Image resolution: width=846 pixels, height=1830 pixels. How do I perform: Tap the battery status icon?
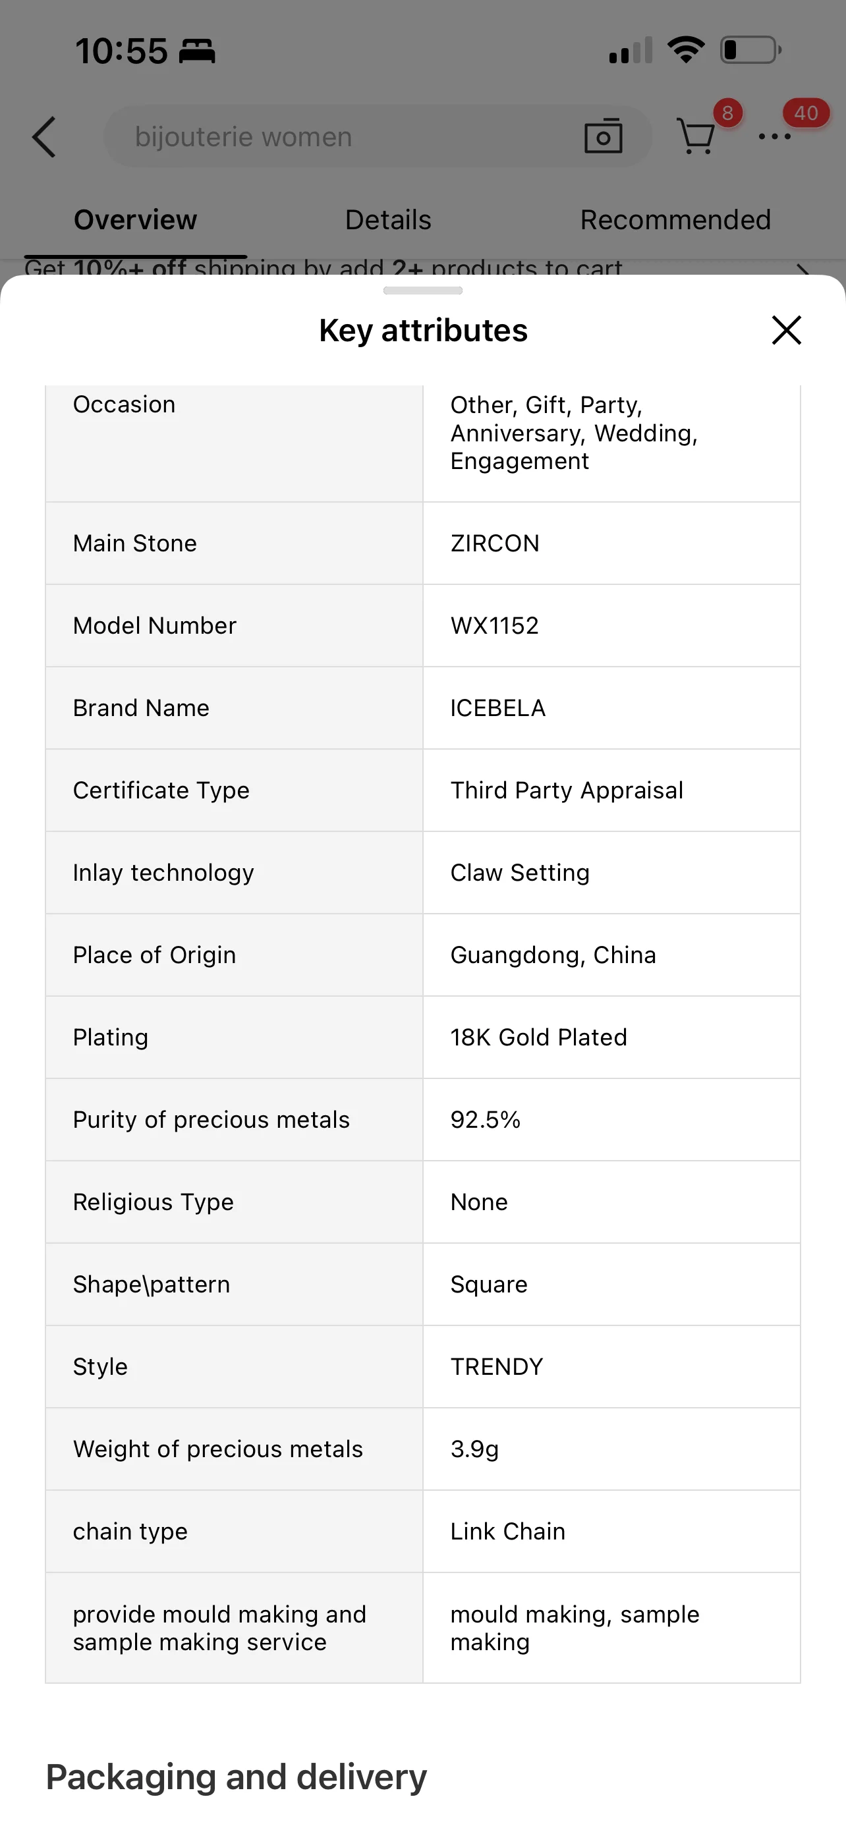(x=751, y=49)
